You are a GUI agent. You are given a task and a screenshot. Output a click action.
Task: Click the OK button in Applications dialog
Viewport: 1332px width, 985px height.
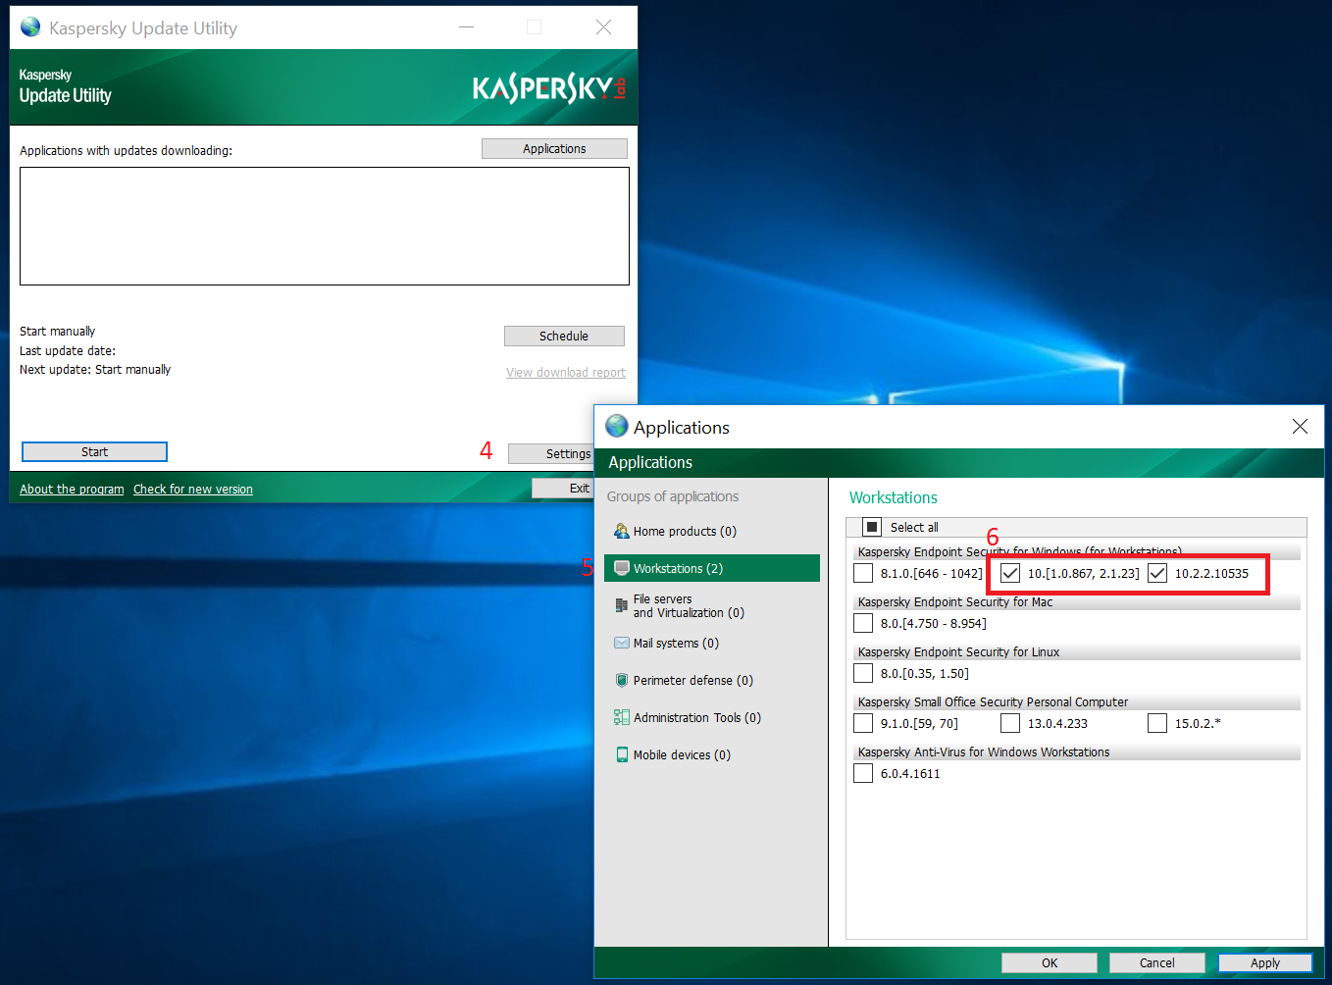[1050, 962]
